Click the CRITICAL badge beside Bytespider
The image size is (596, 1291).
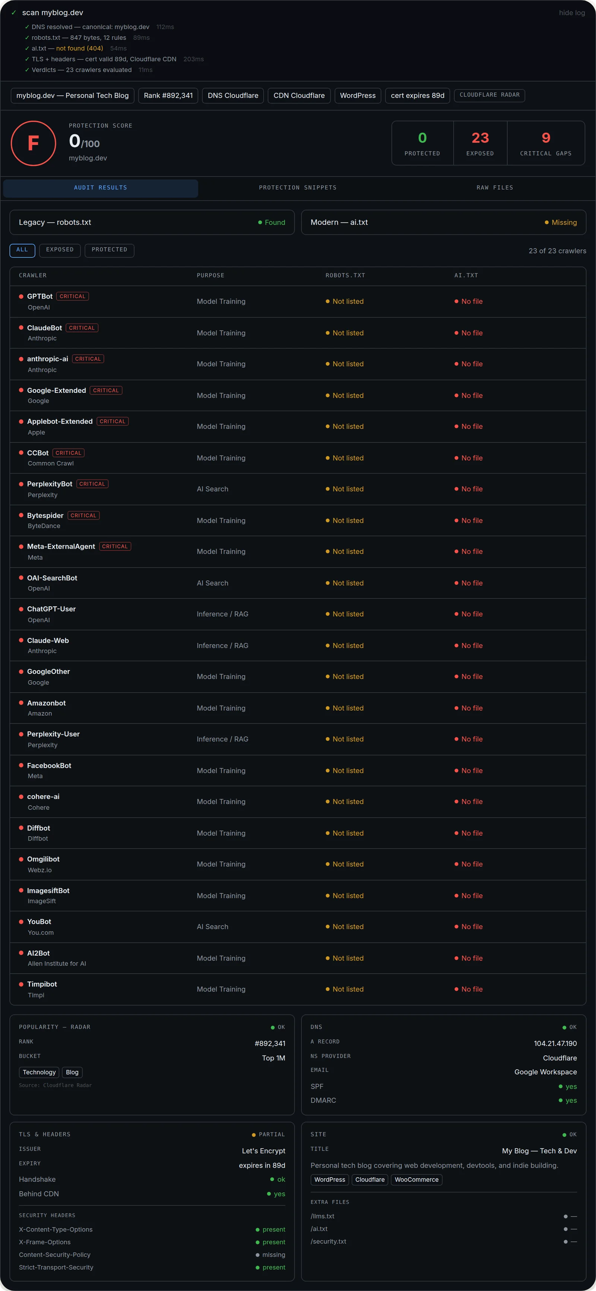coord(83,515)
